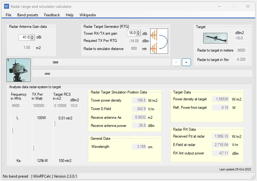Click the lower slider handle
This screenshot has height=181, width=257.
(x=47, y=74)
